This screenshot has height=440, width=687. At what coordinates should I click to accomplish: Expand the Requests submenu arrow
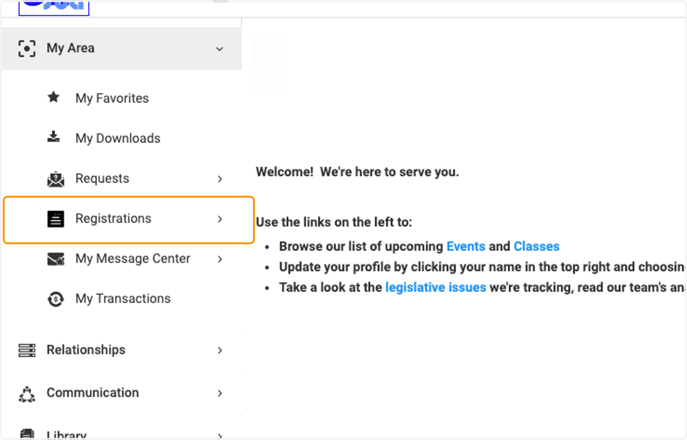click(220, 179)
